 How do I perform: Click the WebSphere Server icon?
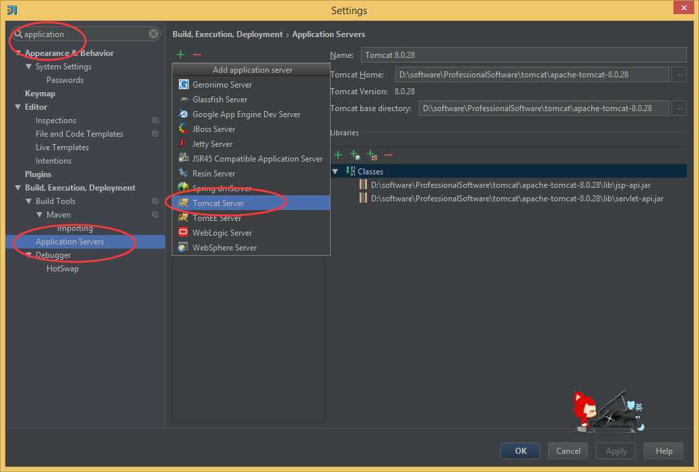point(183,247)
